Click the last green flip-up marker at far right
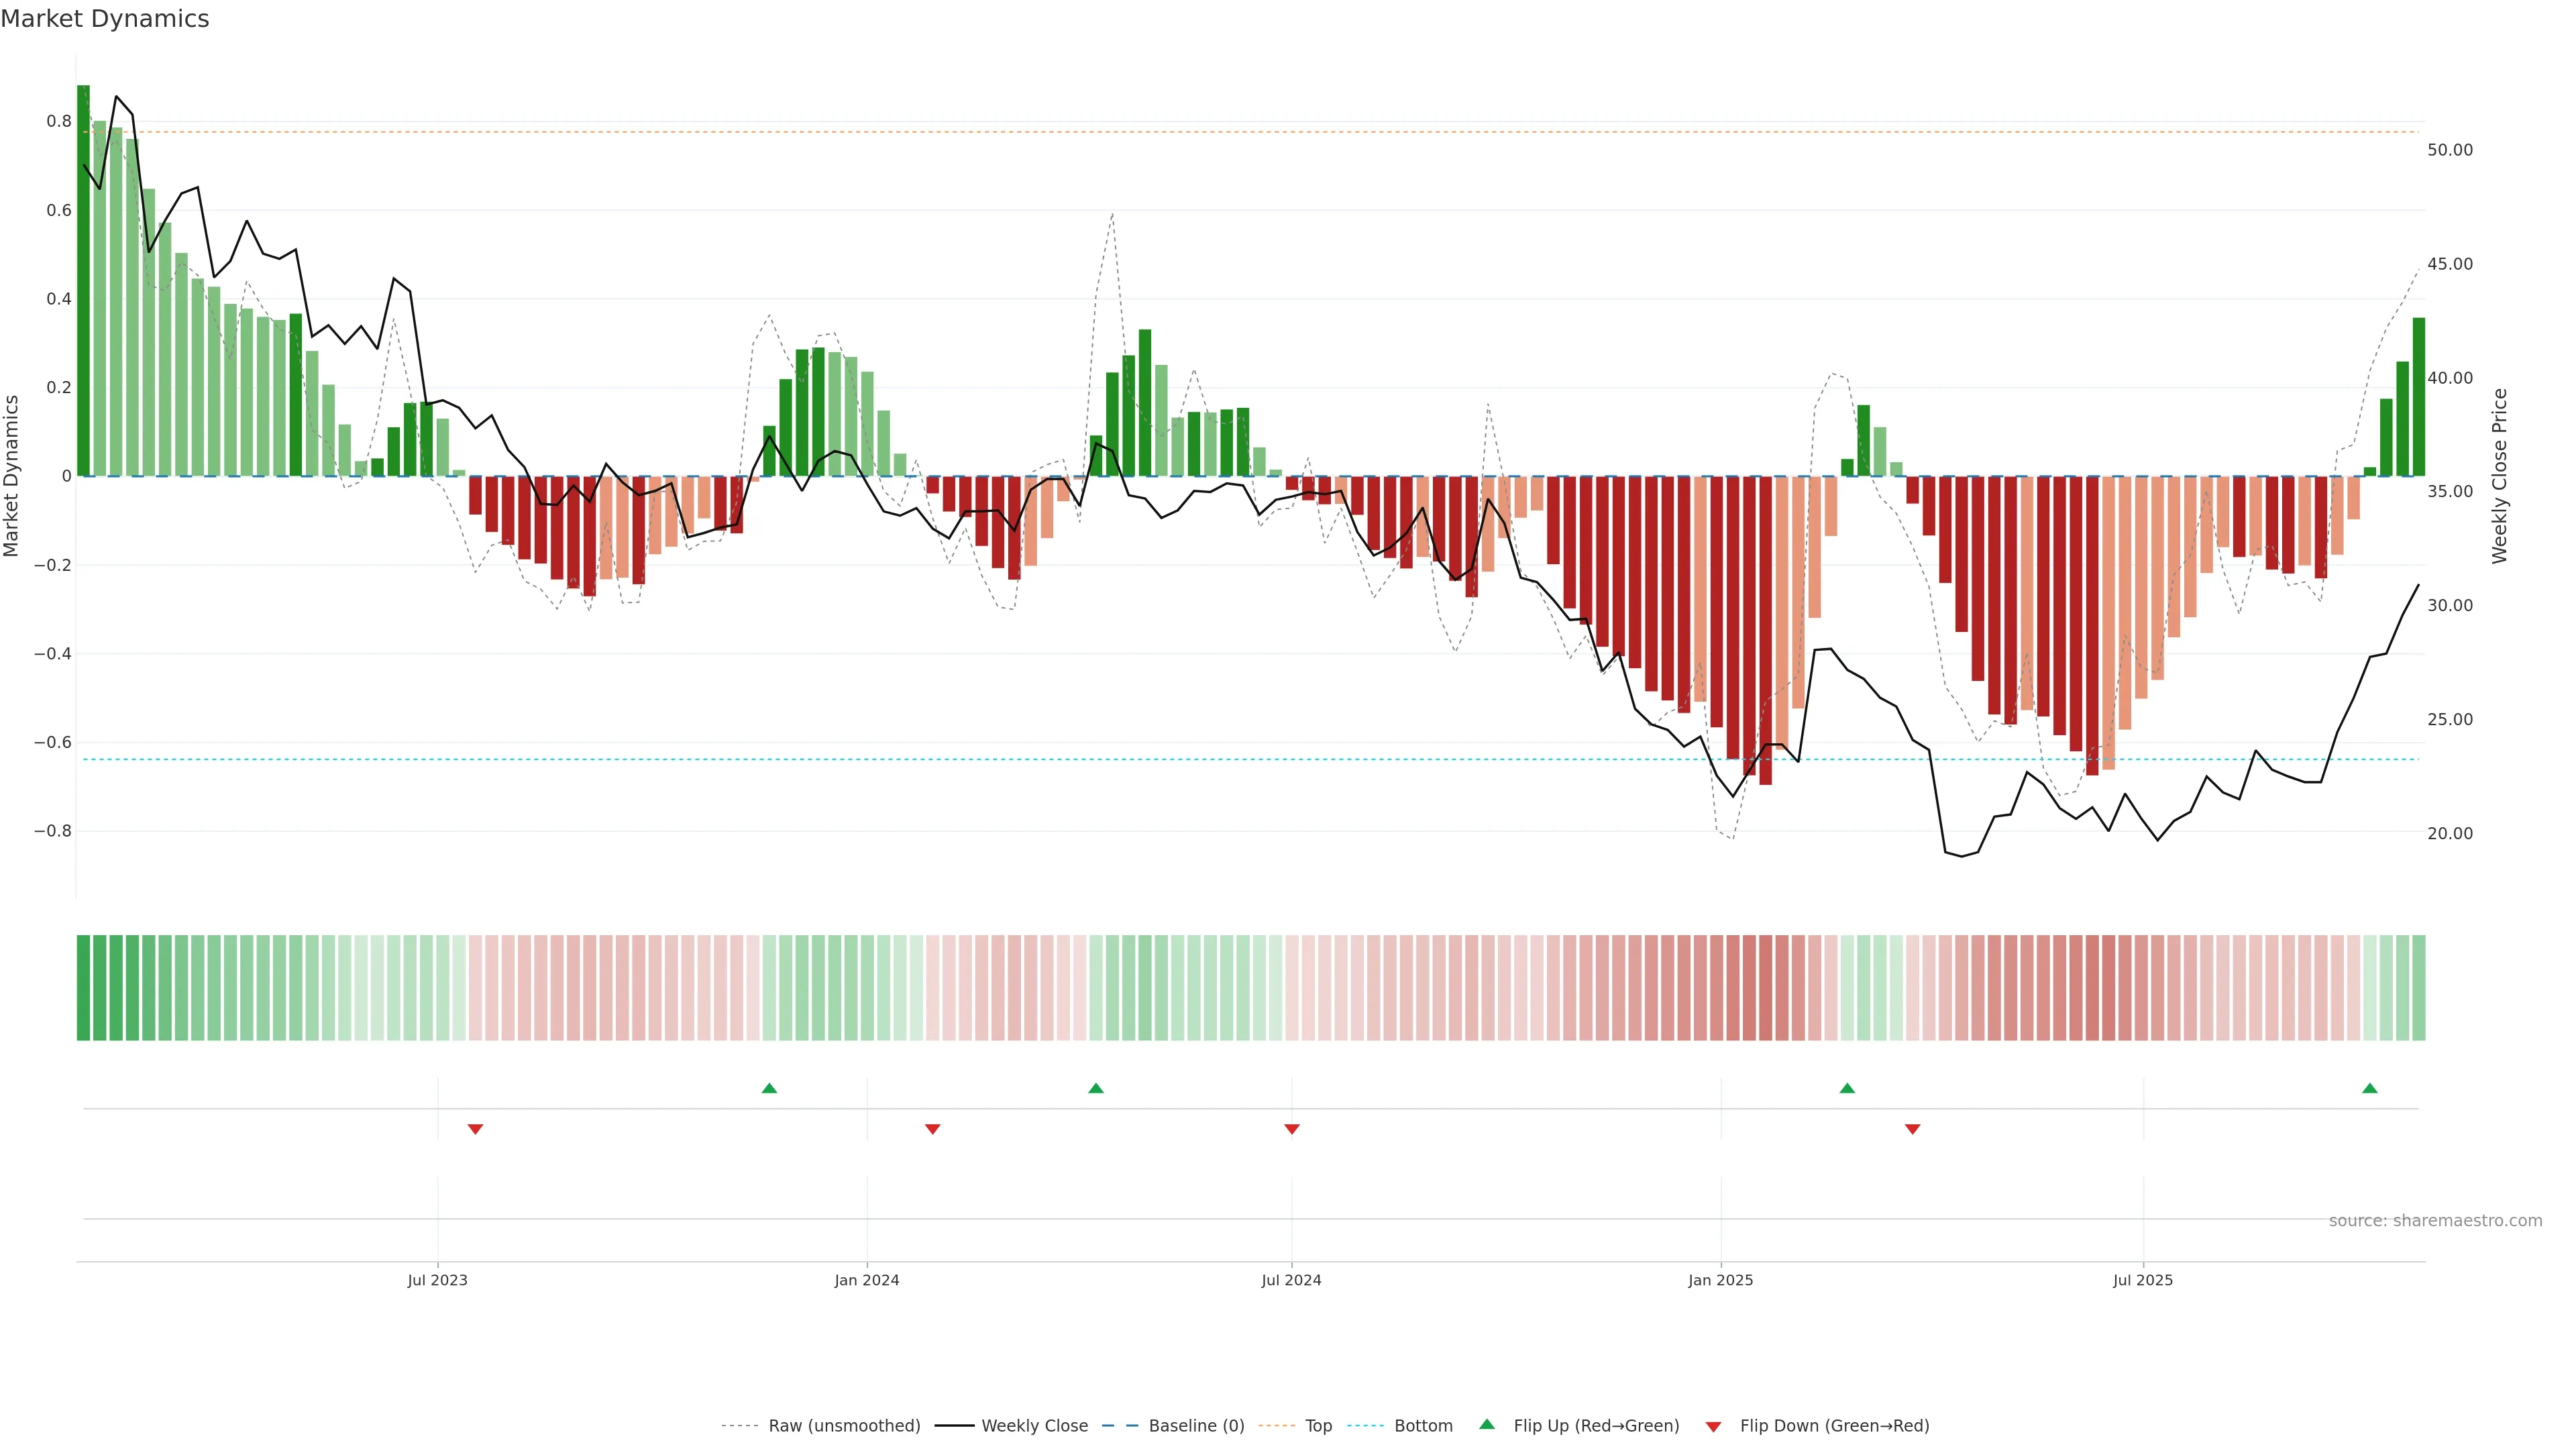 pyautogui.click(x=2369, y=1088)
